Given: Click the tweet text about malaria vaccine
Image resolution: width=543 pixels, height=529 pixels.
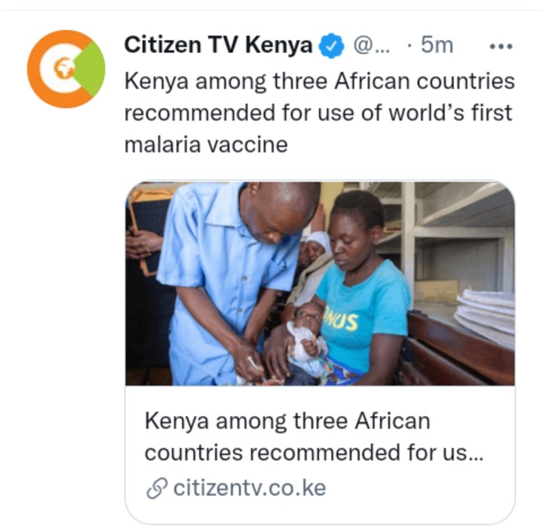Looking at the screenshot, I should click(319, 112).
